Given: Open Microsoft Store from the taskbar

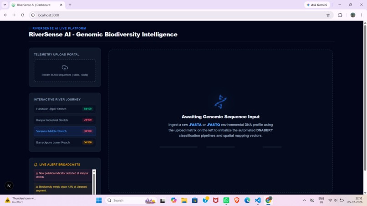Looking at the screenshot, I should coord(195,201).
